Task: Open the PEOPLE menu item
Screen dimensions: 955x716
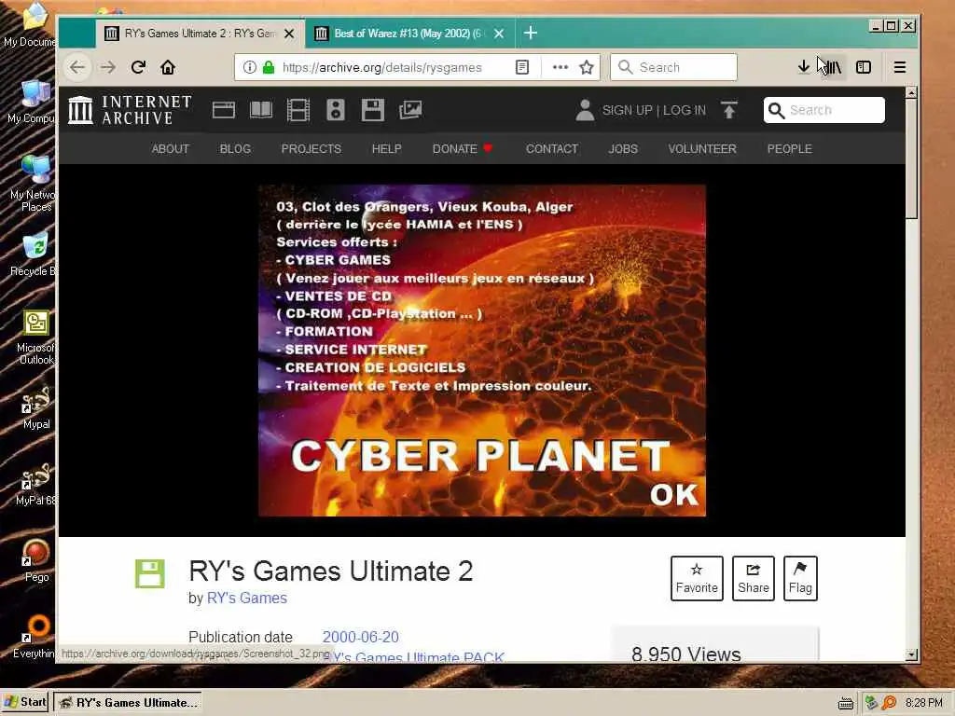Action: coord(789,149)
